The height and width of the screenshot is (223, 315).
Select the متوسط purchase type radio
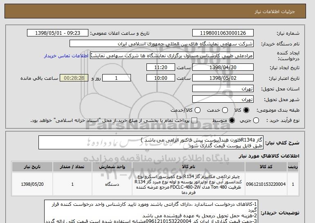(x=232, y=121)
